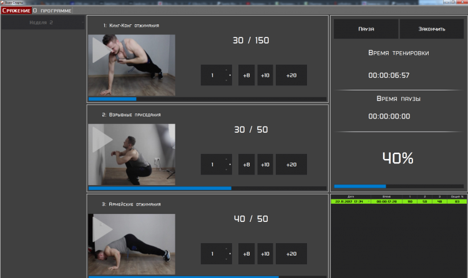Play the explosive squats video thumbnail
Viewport: 468px width, 278px height.
point(132,155)
